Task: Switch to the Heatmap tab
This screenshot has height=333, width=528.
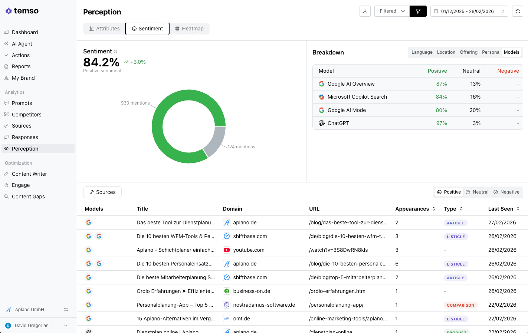Action: coord(190,29)
